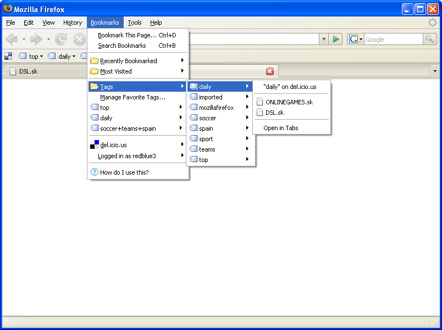Open the top favorite tag in Bookmarks menu
Viewport: 442px width, 330px height.
click(x=138, y=108)
